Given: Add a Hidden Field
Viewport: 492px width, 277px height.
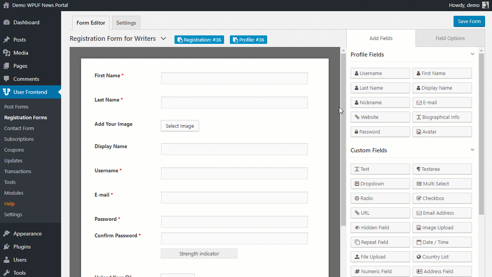Looking at the screenshot, I should point(380,227).
